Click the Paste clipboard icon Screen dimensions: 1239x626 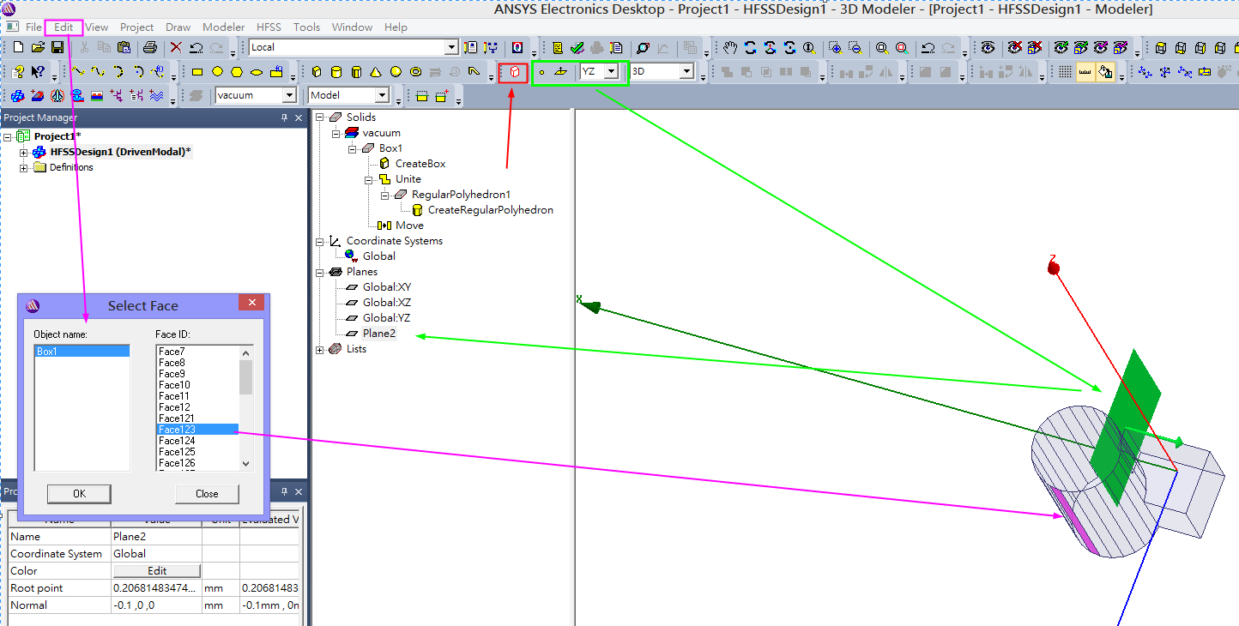(124, 48)
